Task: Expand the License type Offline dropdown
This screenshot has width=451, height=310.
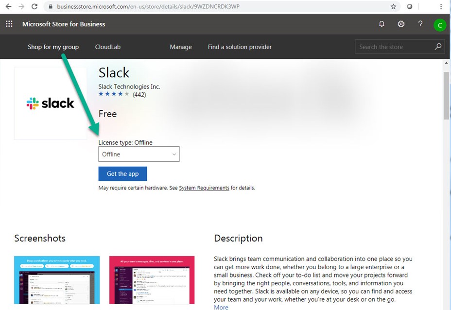Action: (x=139, y=154)
